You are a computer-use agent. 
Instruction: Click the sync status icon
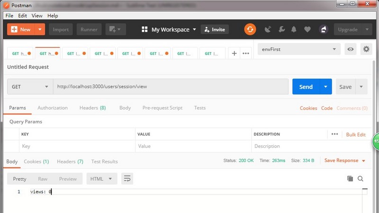250,29
